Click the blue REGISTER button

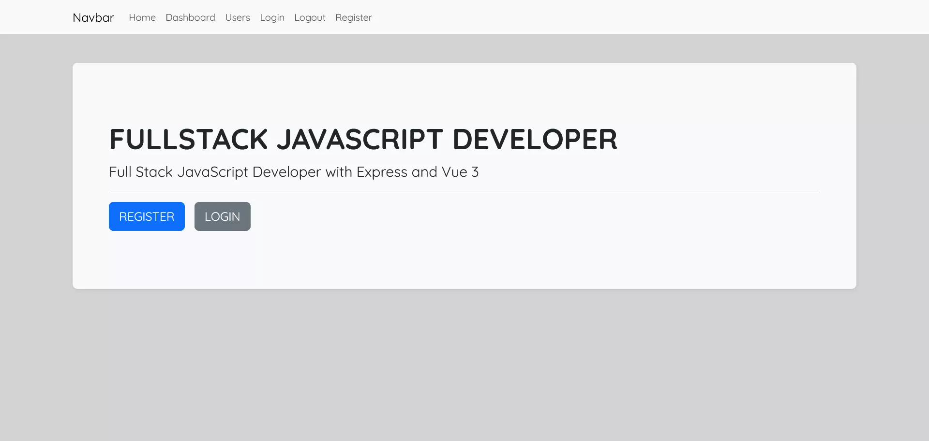click(147, 216)
